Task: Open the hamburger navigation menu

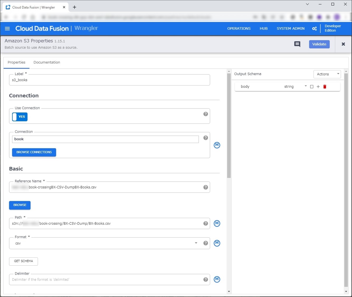Action: click(7, 29)
